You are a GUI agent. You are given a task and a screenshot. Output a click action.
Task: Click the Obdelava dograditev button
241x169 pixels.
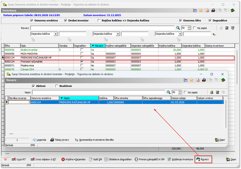(118, 160)
